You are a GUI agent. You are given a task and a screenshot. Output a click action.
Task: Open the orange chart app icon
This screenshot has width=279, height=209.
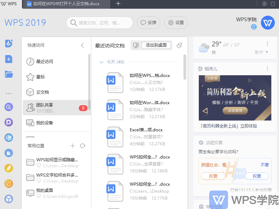[x=9, y=184]
